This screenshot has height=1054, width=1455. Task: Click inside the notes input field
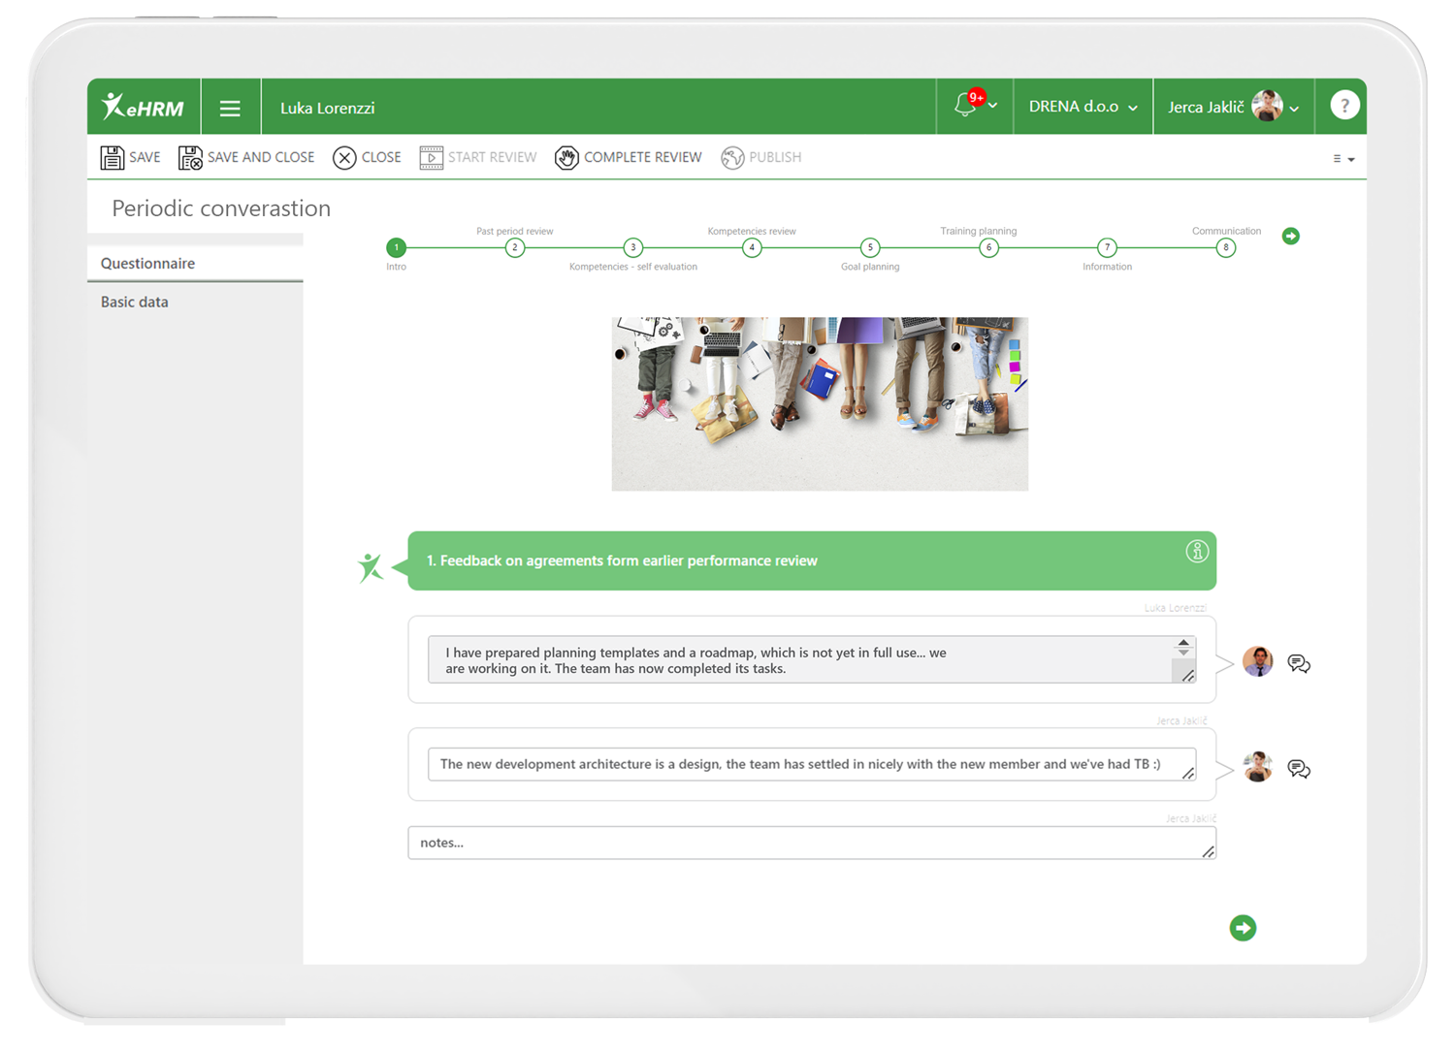pos(812,843)
